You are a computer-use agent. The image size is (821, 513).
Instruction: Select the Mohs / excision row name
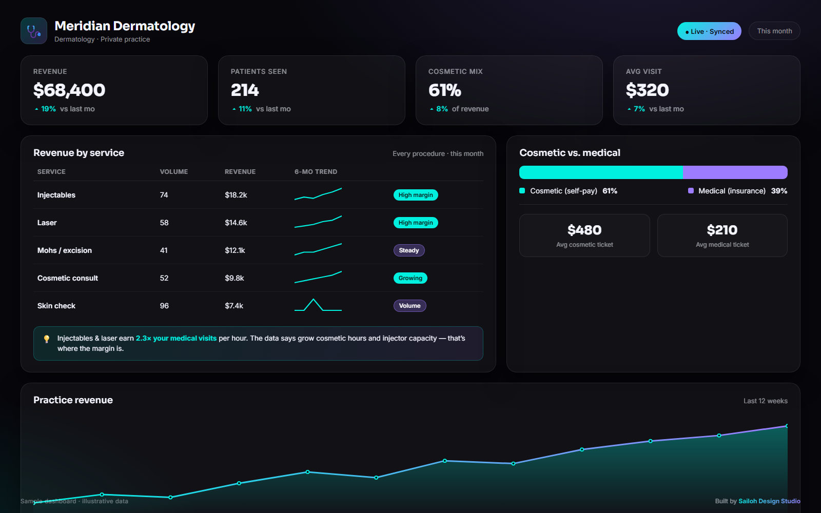tap(65, 250)
